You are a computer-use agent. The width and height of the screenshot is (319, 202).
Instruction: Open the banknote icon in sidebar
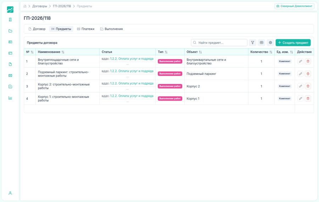click(10, 75)
